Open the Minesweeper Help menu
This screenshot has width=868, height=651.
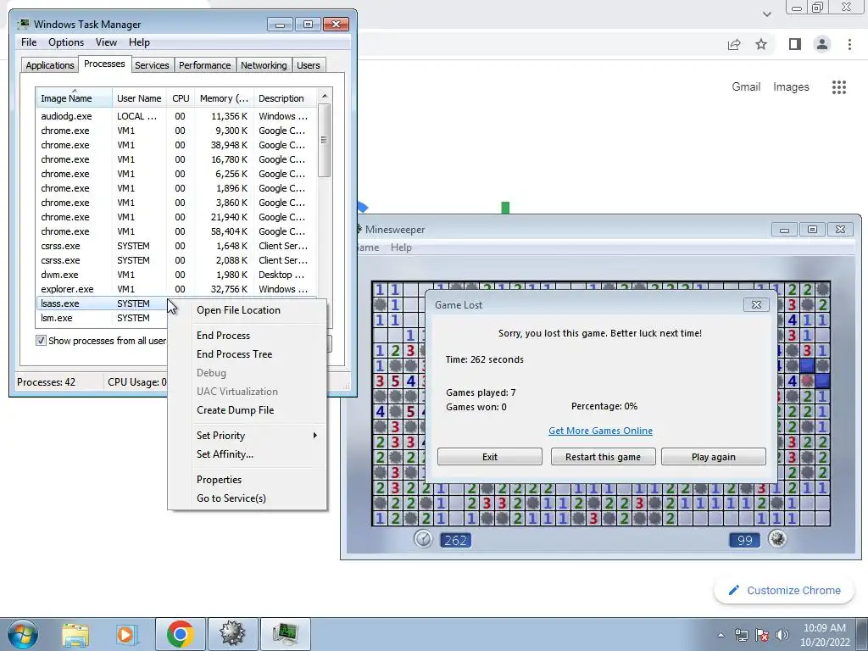click(401, 248)
